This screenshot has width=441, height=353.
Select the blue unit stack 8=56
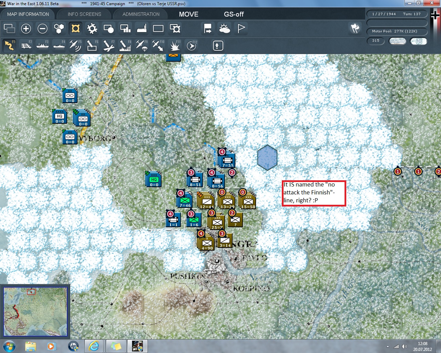click(x=216, y=180)
